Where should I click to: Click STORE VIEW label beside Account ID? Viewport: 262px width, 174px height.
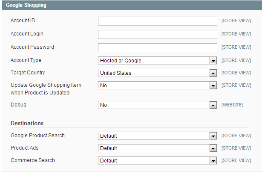[236, 21]
